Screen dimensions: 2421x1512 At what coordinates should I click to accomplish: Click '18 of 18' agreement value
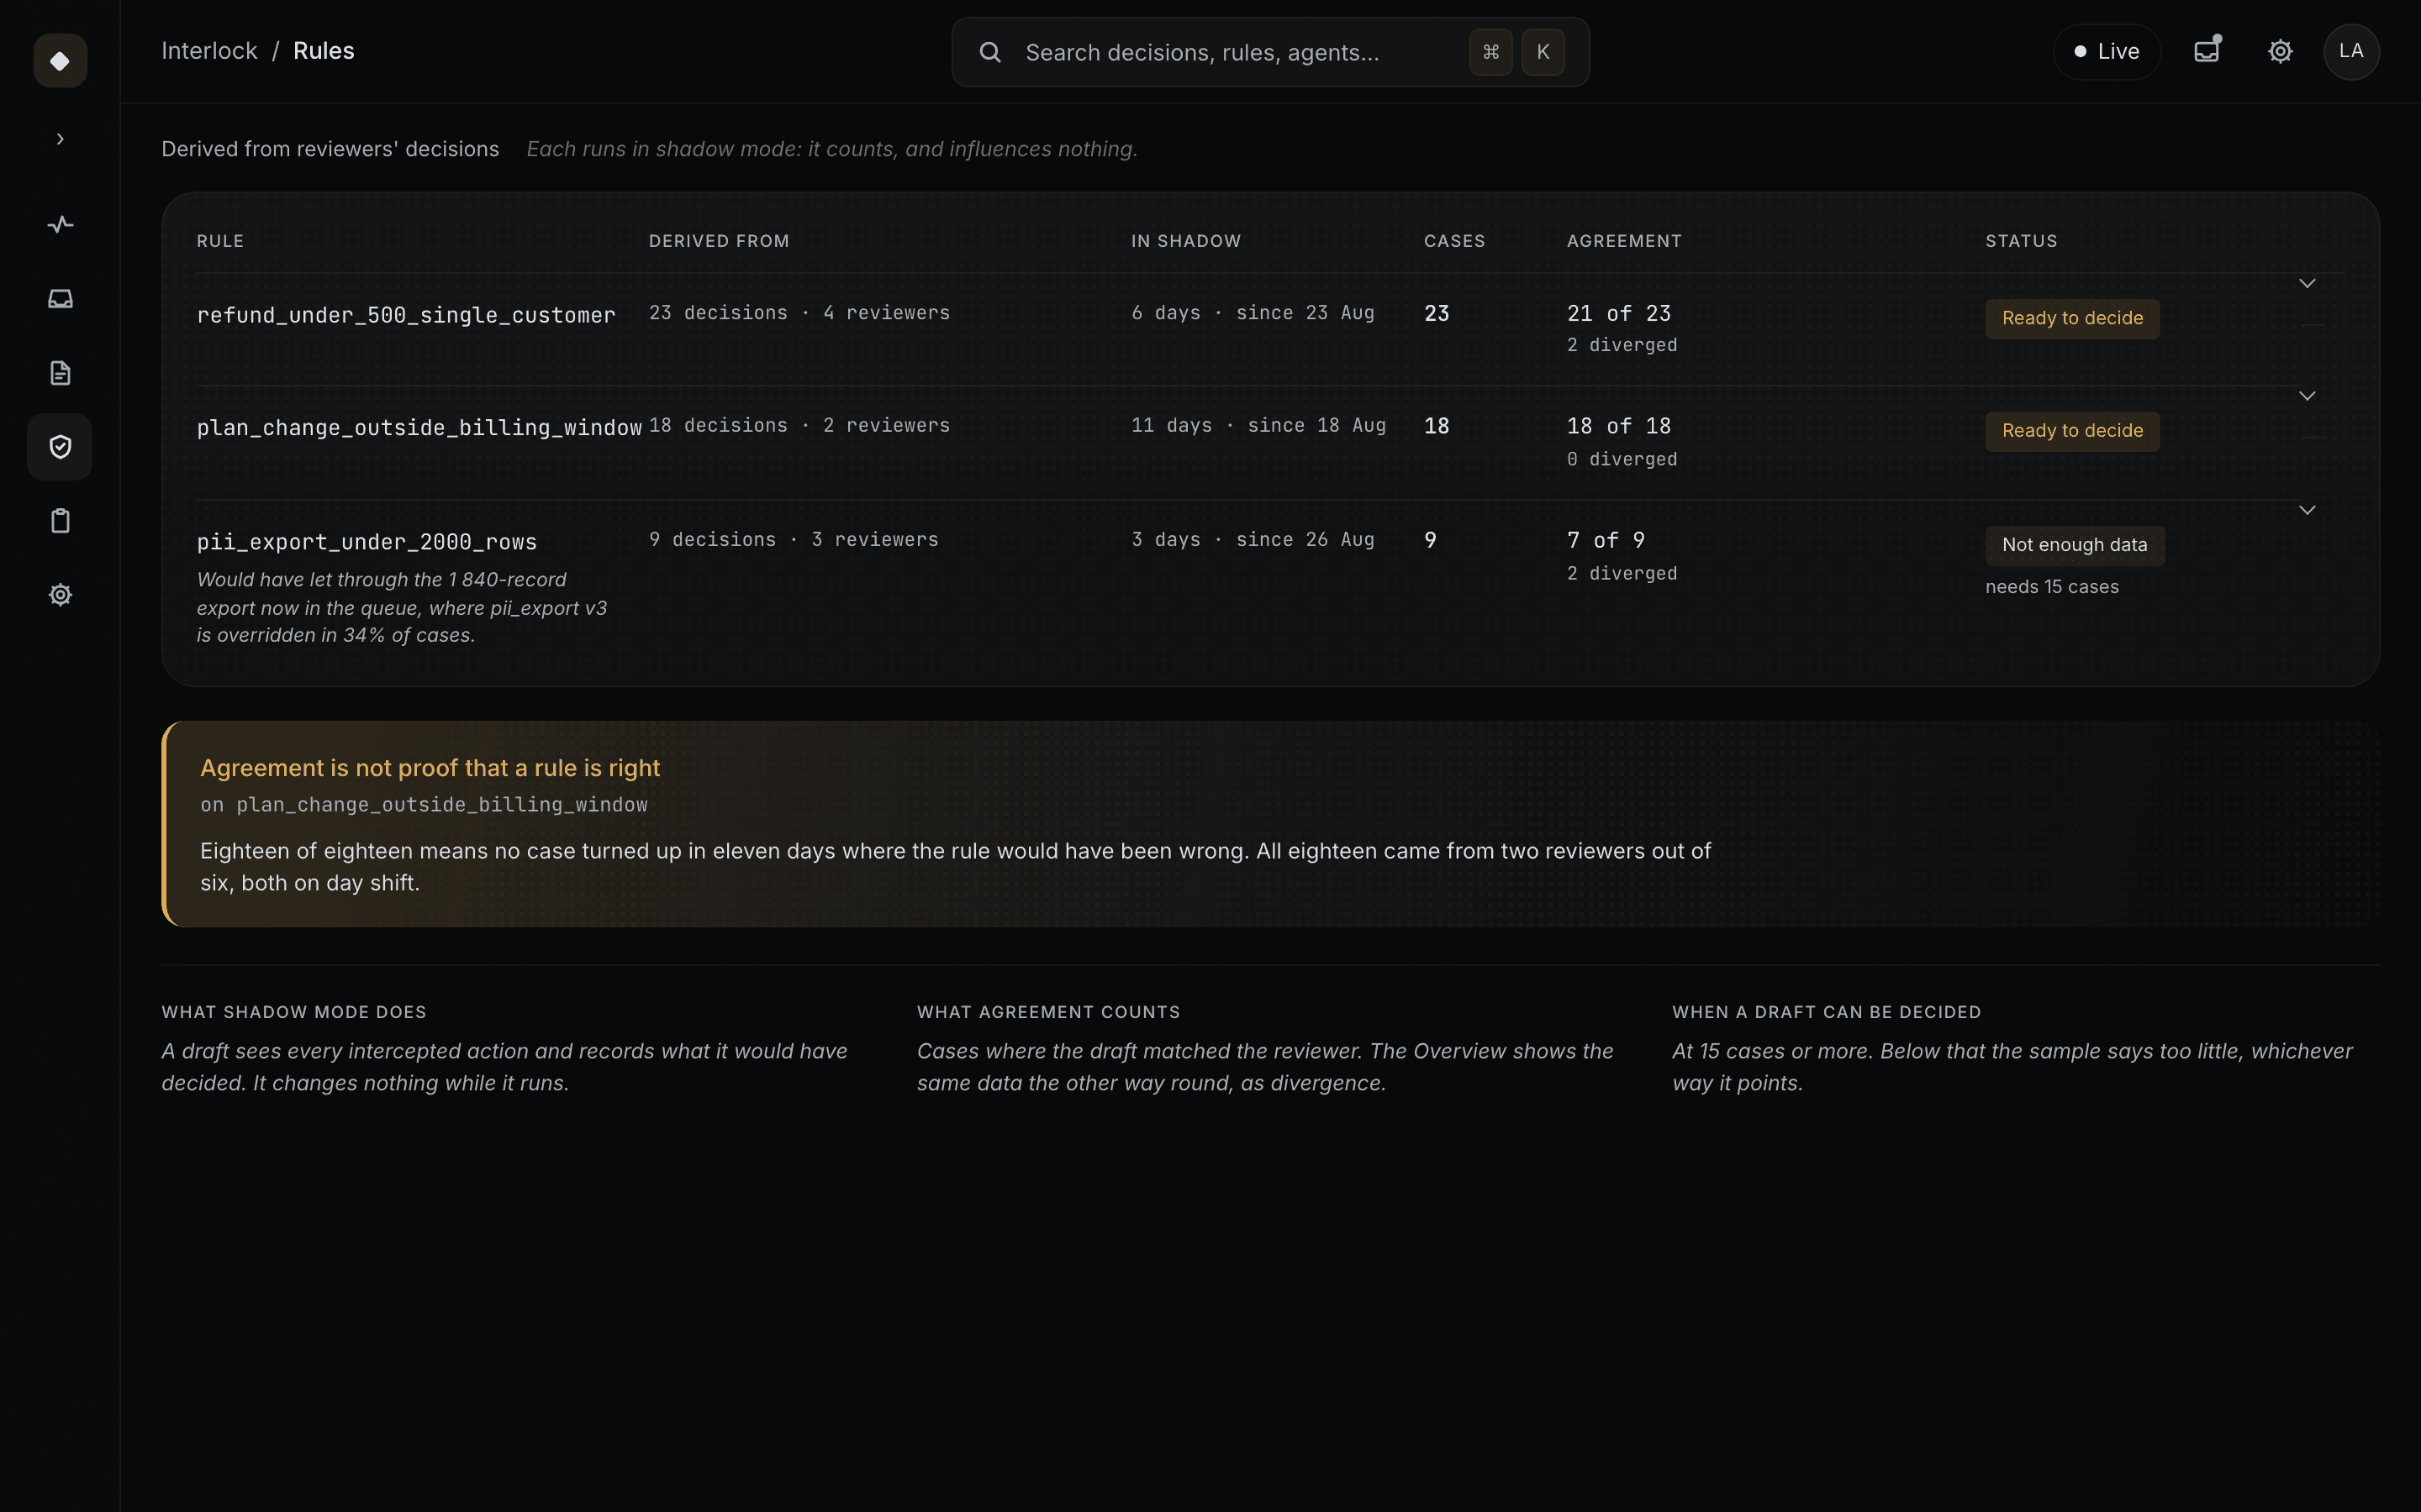click(1619, 426)
